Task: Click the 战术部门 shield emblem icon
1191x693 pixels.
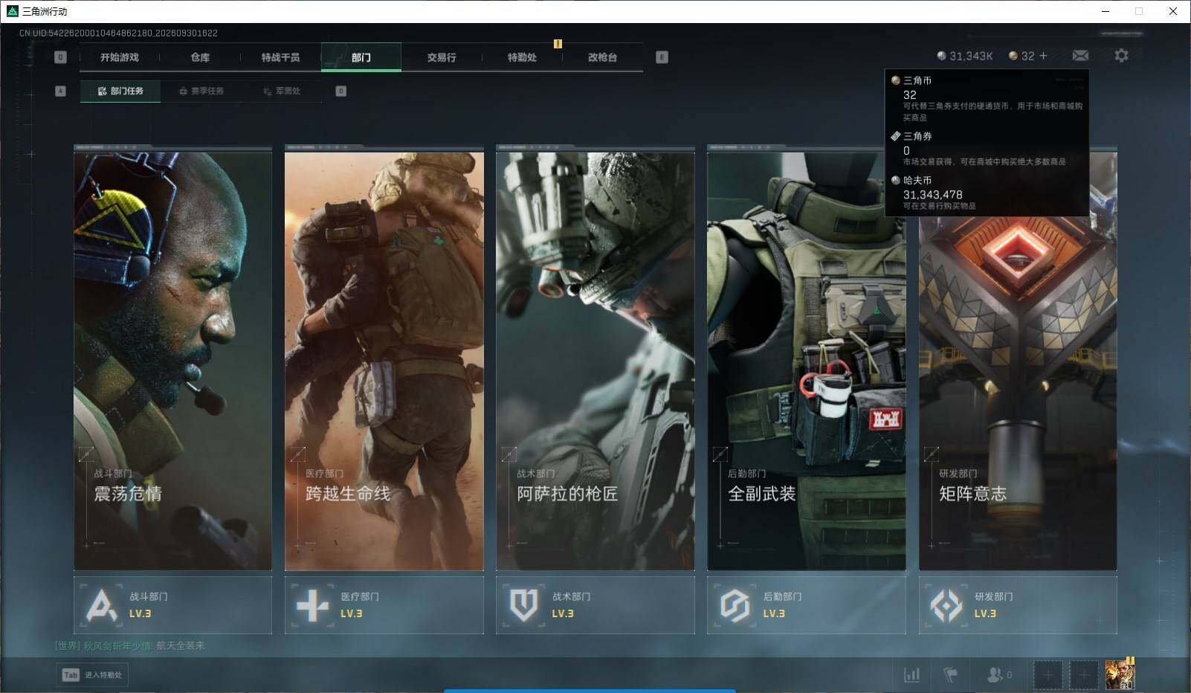Action: [523, 605]
